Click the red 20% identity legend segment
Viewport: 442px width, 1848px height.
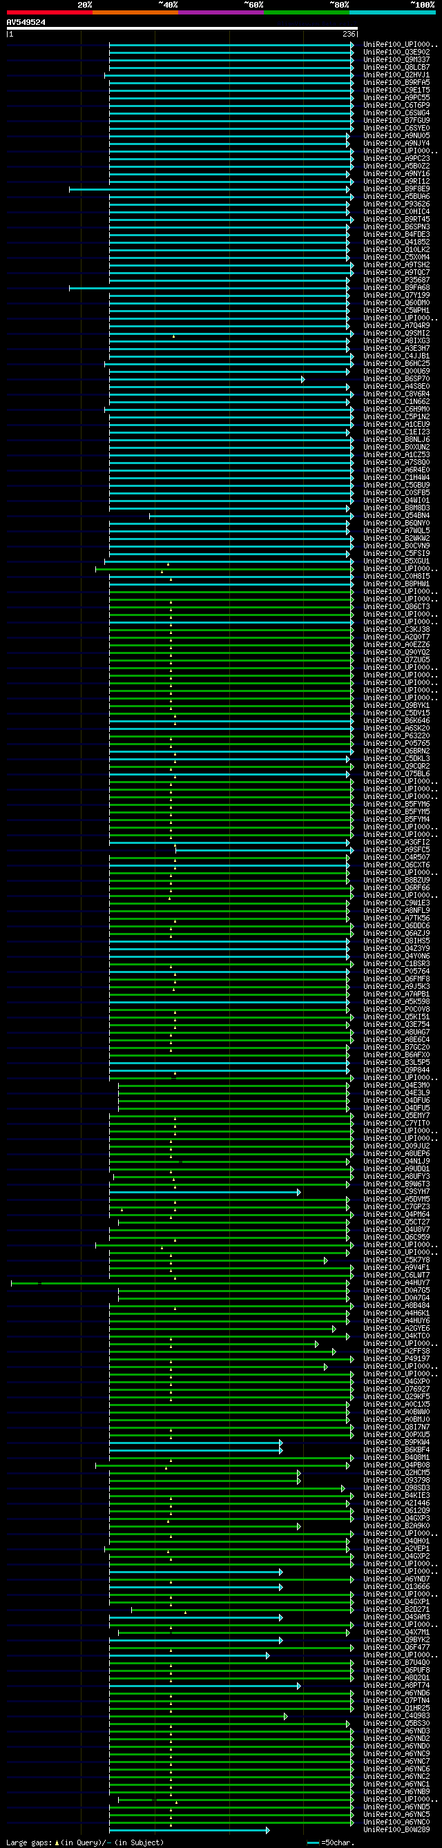tap(50, 12)
